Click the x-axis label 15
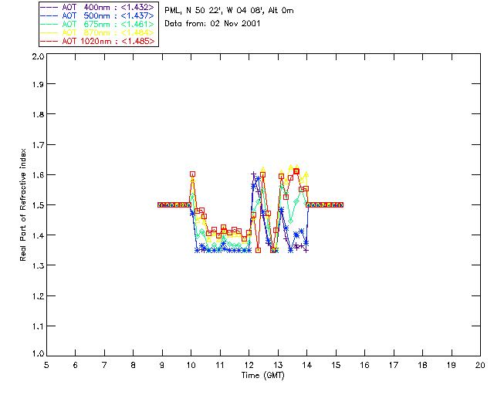Screen dimensions: 494x395 pos(336,365)
